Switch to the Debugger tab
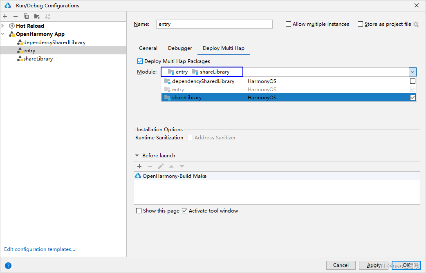 pos(180,48)
